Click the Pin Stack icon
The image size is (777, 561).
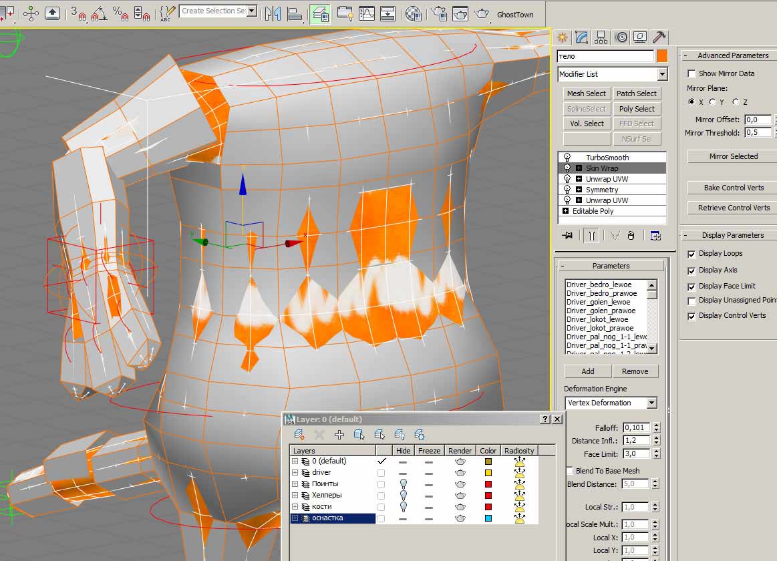tap(568, 235)
